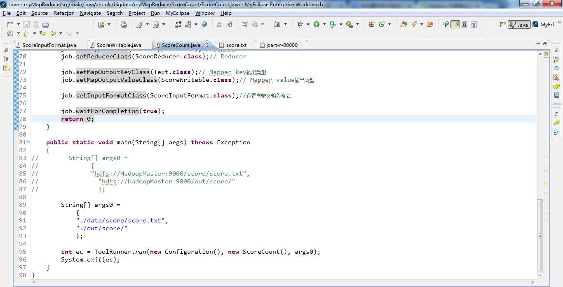Image resolution: width=563 pixels, height=287 pixels.
Task: Click the Print icon in toolbar
Action: pyautogui.click(x=45, y=25)
